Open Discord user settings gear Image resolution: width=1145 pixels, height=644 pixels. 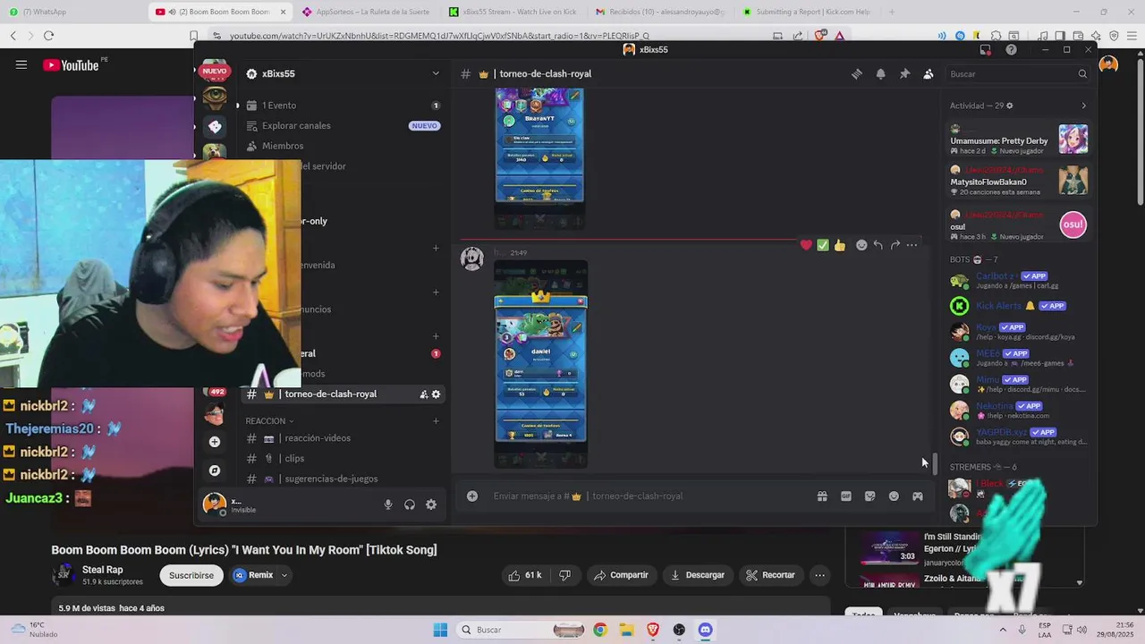(431, 504)
